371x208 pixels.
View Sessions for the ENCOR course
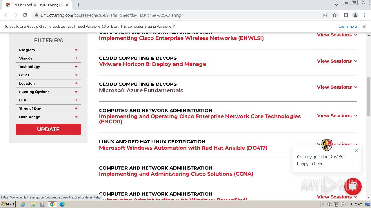337,116
